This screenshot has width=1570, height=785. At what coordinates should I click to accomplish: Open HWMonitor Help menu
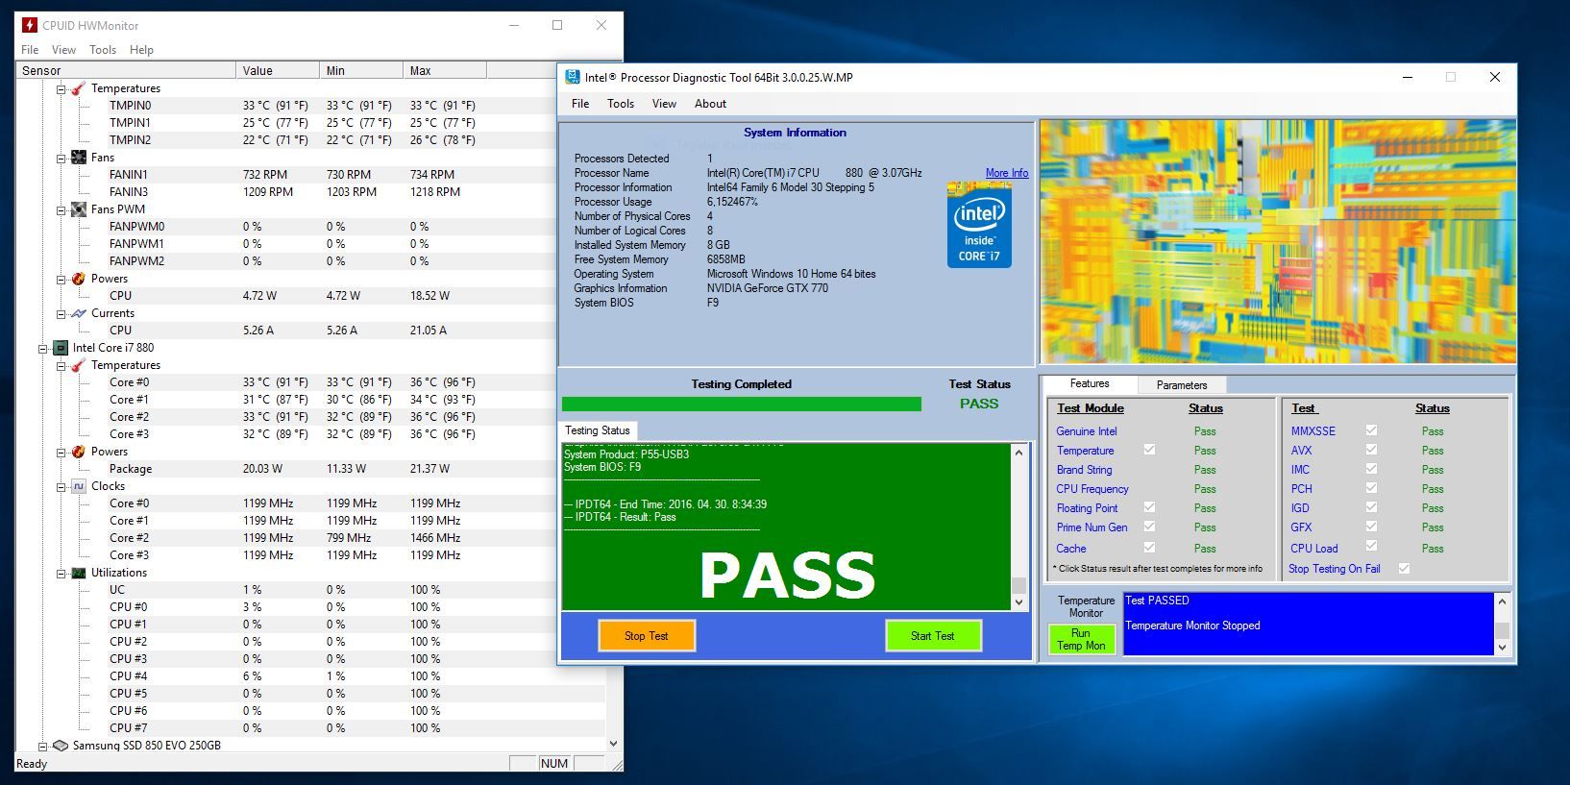tap(141, 50)
